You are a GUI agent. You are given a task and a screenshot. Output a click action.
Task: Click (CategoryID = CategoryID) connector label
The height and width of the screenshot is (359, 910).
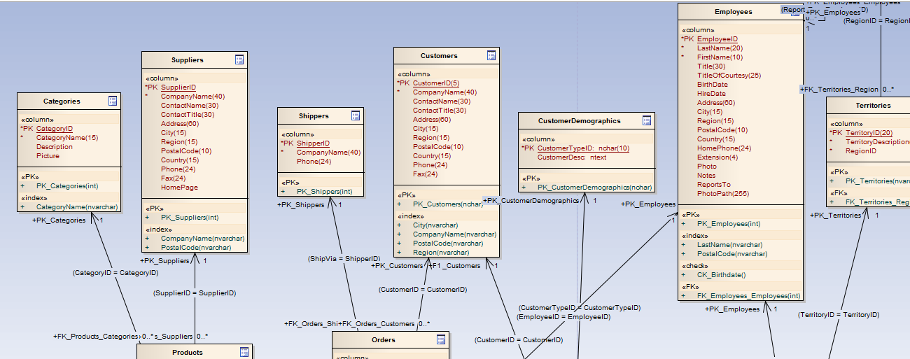pos(115,273)
